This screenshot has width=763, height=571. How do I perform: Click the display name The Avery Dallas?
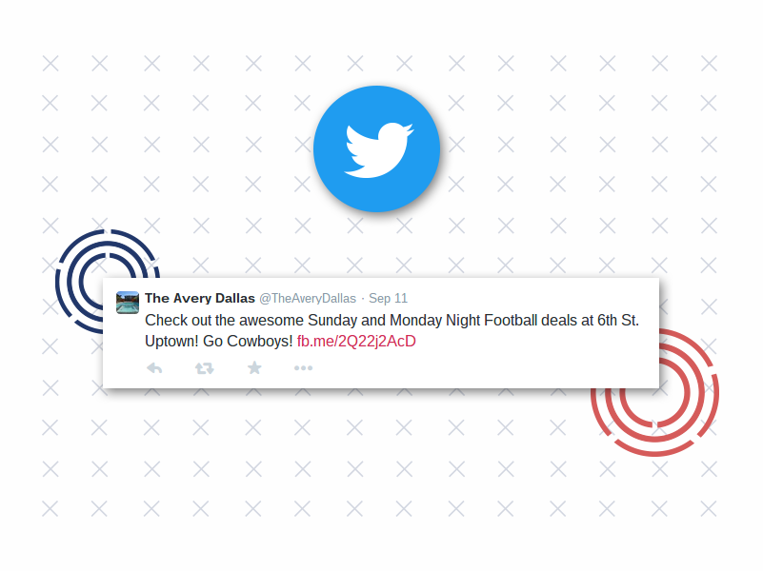click(x=200, y=298)
